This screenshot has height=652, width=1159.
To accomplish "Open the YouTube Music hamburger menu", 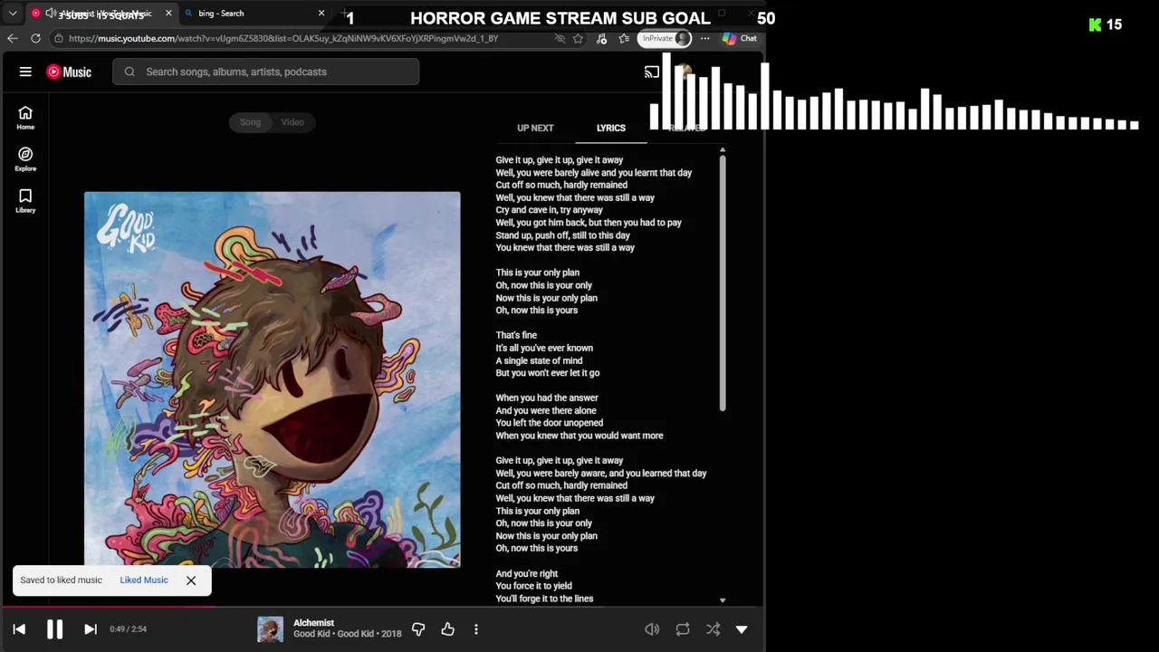I will [25, 72].
